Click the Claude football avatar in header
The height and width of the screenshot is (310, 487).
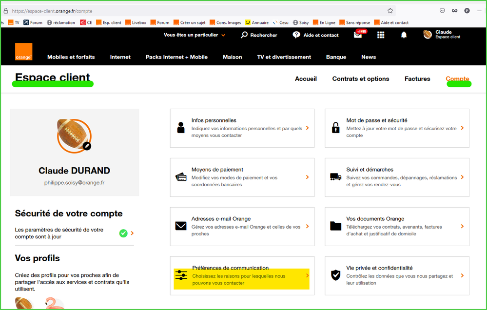click(x=428, y=35)
